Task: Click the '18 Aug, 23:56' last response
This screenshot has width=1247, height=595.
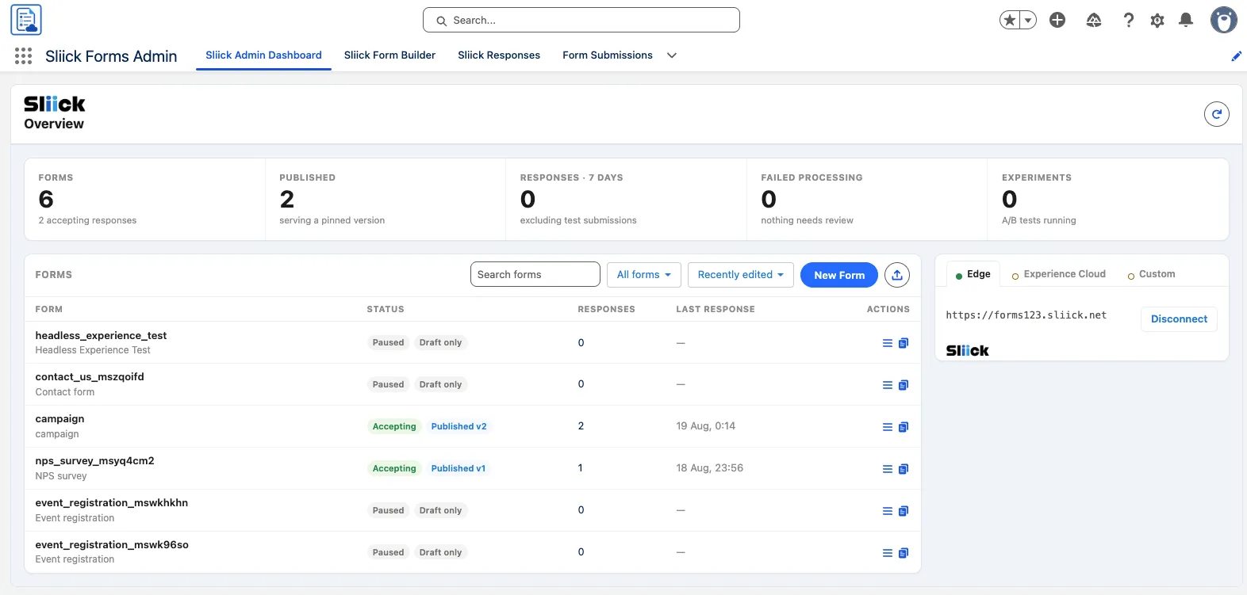Action: [709, 468]
